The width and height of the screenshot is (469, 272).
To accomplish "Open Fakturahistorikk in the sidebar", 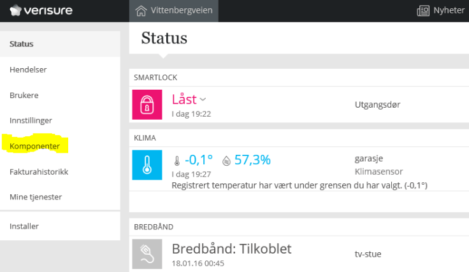I will tap(39, 171).
